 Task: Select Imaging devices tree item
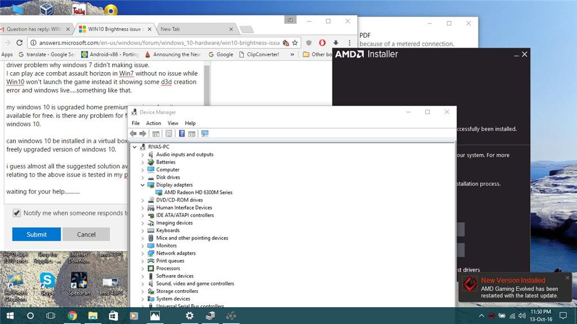175,223
